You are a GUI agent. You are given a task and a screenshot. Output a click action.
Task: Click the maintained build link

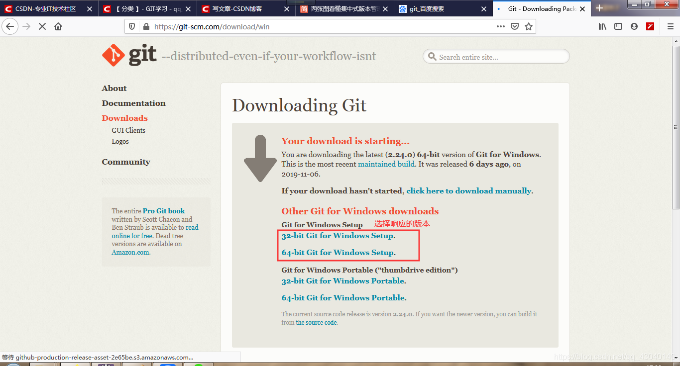386,164
